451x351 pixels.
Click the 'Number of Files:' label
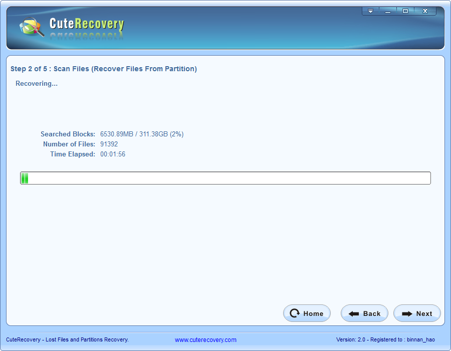(x=69, y=144)
